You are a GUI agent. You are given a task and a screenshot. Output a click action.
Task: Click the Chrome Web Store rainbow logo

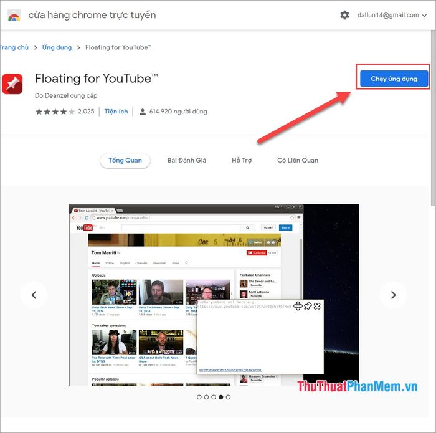[14, 16]
